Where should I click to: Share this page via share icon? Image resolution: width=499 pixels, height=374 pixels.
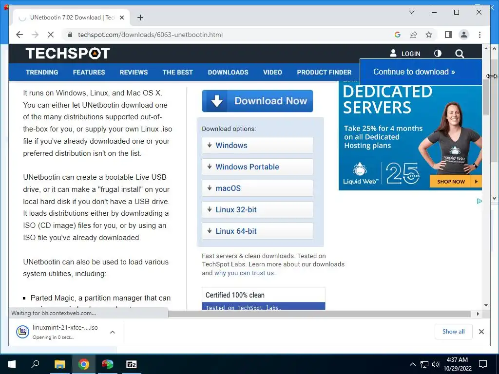pyautogui.click(x=413, y=35)
